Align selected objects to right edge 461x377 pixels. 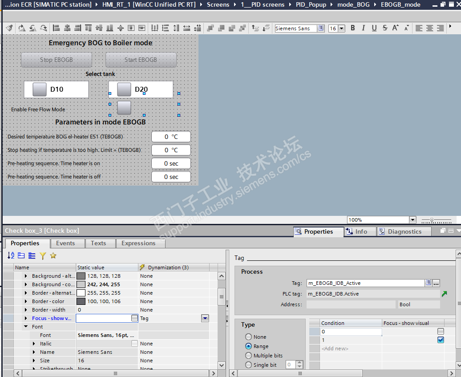pyautogui.click(x=77, y=28)
